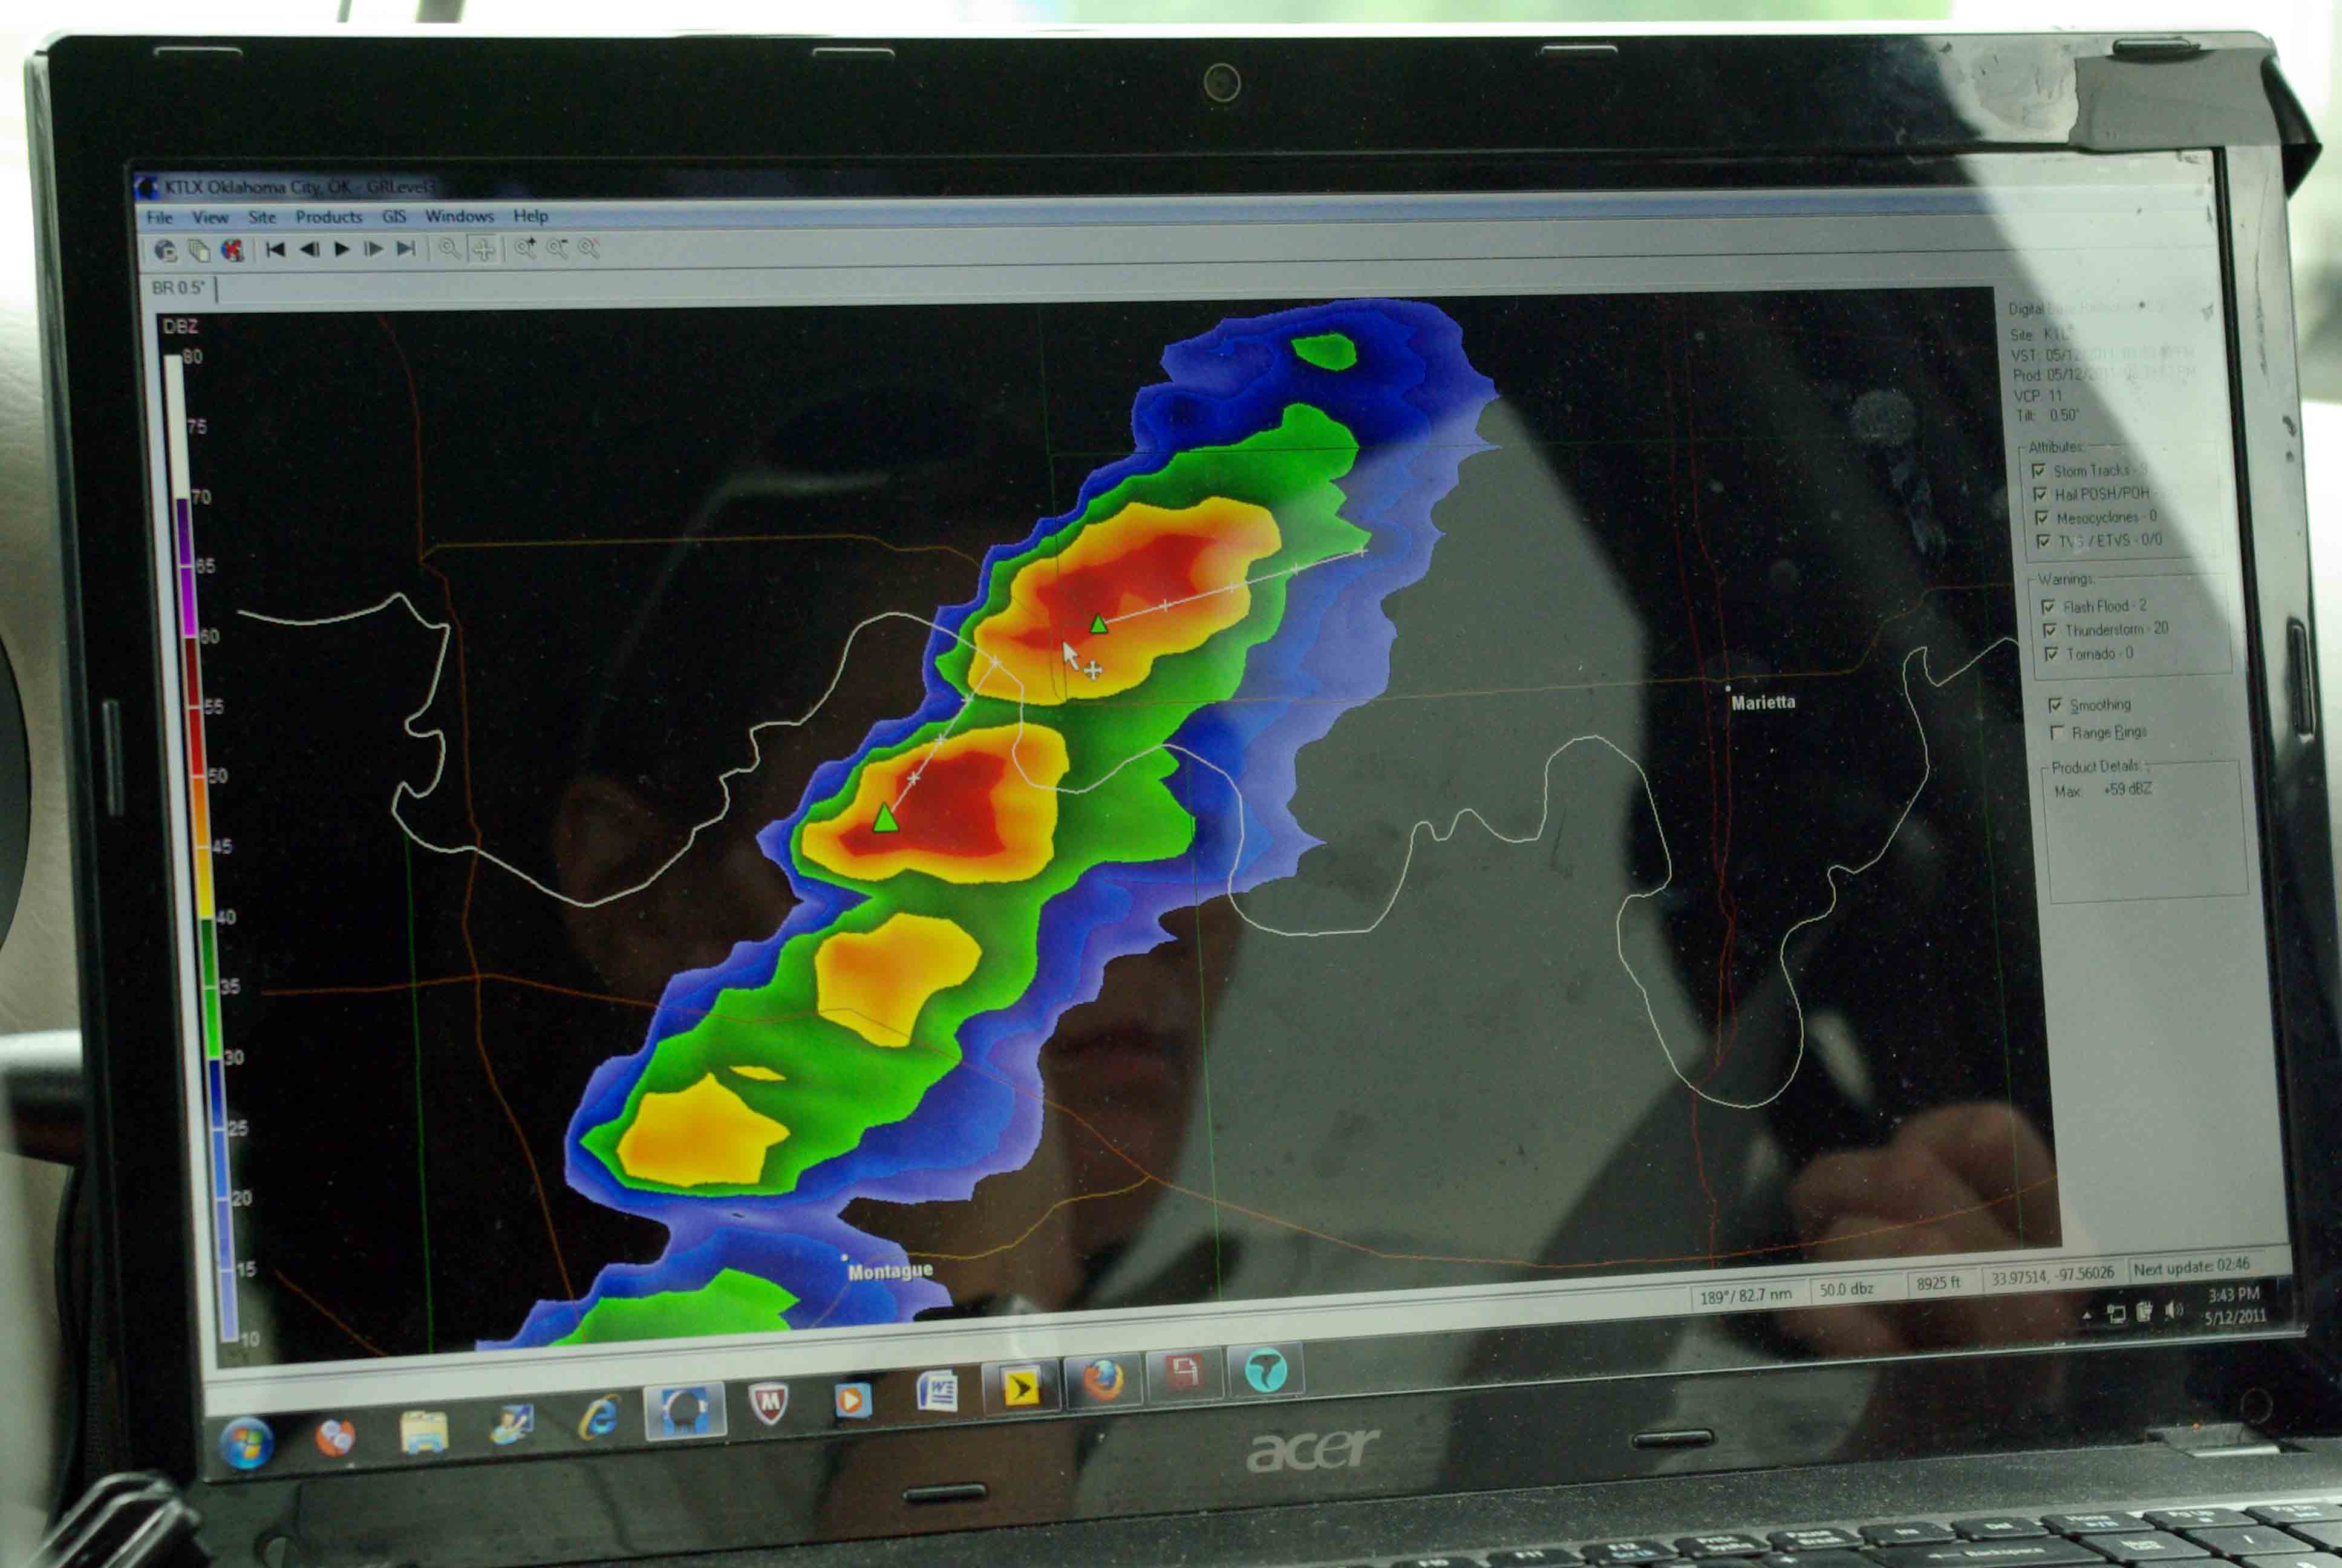Jump to the first radar frame
2342x1568 pixels.
[275, 249]
